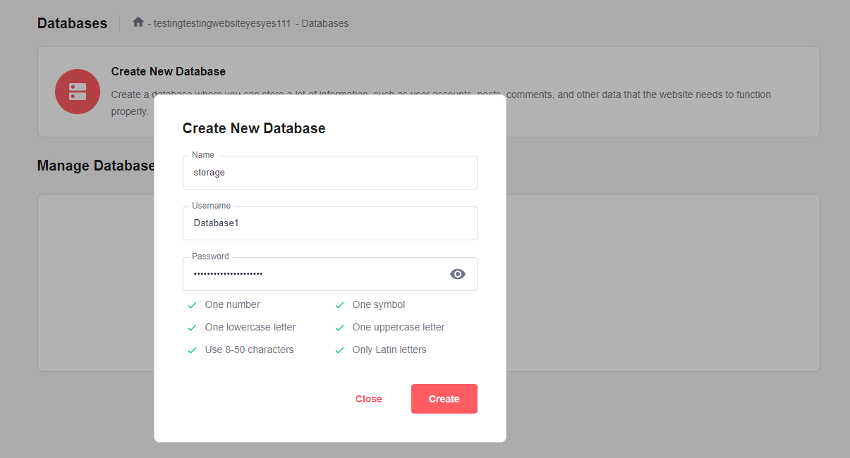Close the Create New Database dialog
The height and width of the screenshot is (458, 850).
click(x=368, y=398)
